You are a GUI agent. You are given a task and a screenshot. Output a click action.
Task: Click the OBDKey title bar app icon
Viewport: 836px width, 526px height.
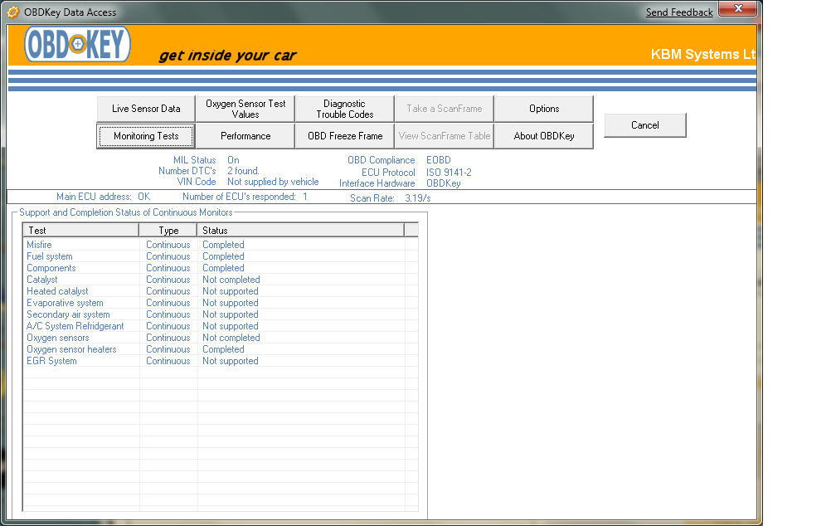(x=13, y=12)
